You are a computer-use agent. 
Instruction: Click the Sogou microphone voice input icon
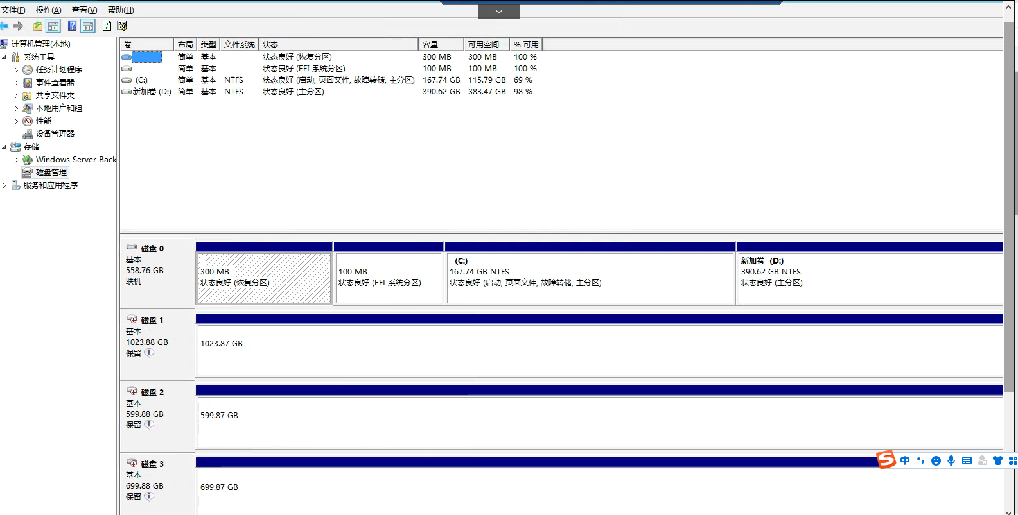point(951,460)
